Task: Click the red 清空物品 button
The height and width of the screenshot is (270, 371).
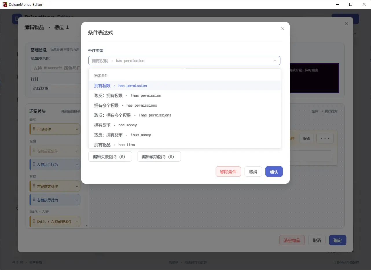Action: click(292, 240)
